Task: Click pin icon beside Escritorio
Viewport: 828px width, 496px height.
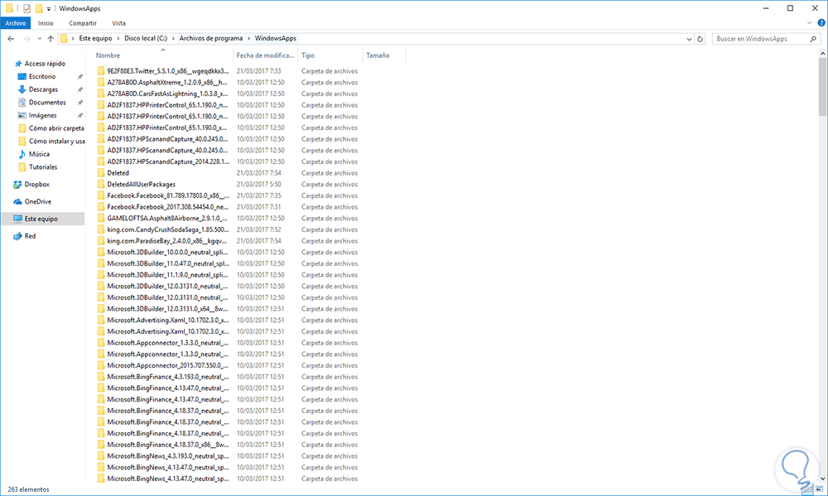Action: [79, 77]
